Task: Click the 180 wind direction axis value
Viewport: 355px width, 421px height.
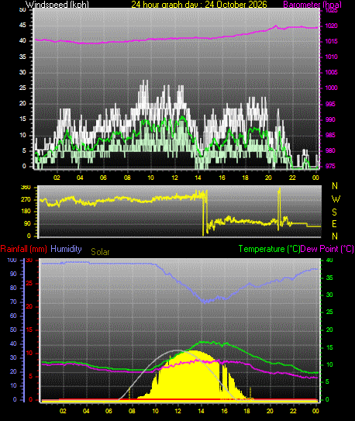Action: 26,212
